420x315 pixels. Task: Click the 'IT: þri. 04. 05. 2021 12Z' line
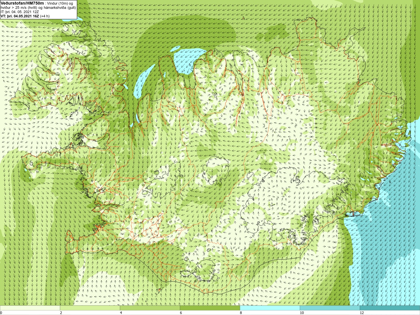click(x=20, y=12)
